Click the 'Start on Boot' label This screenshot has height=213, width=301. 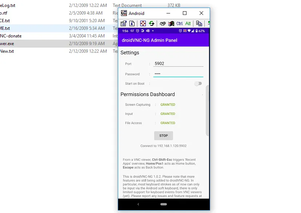coord(135,84)
